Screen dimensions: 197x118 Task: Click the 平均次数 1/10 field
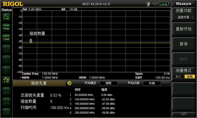[x=151, y=83]
